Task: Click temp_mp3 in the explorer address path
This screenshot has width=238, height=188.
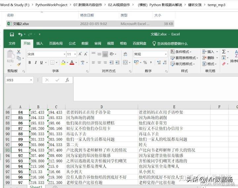Action: pos(217,5)
